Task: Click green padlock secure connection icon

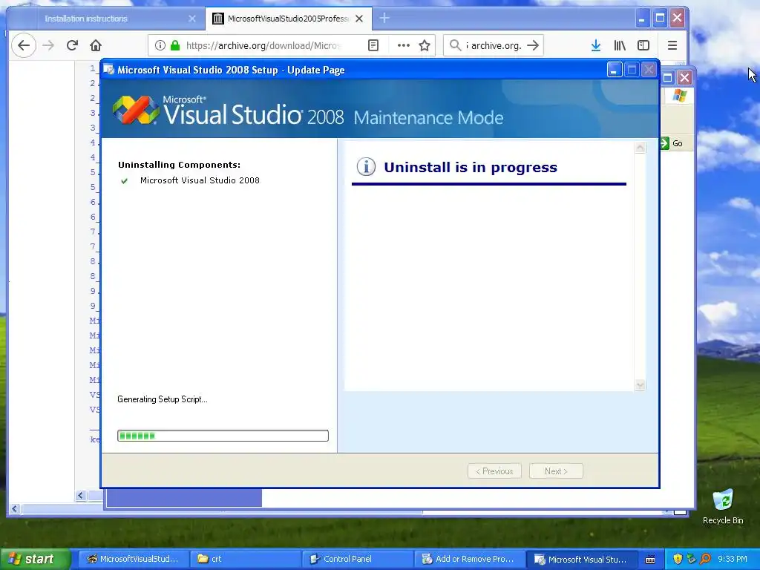Action: [x=175, y=45]
